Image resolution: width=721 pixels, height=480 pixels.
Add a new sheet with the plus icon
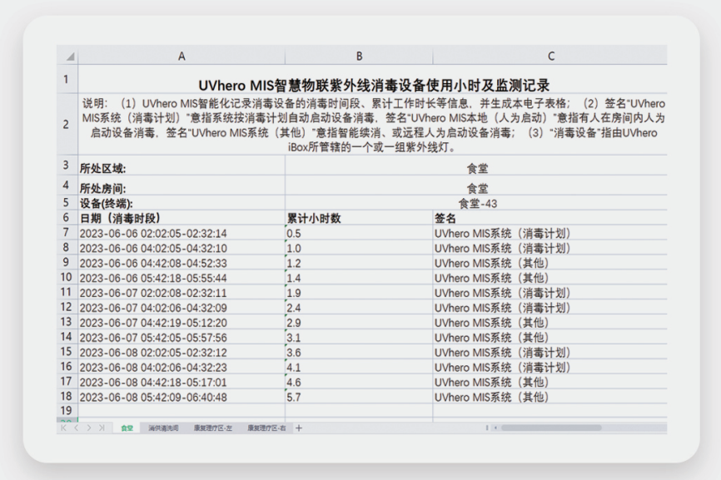click(x=299, y=428)
